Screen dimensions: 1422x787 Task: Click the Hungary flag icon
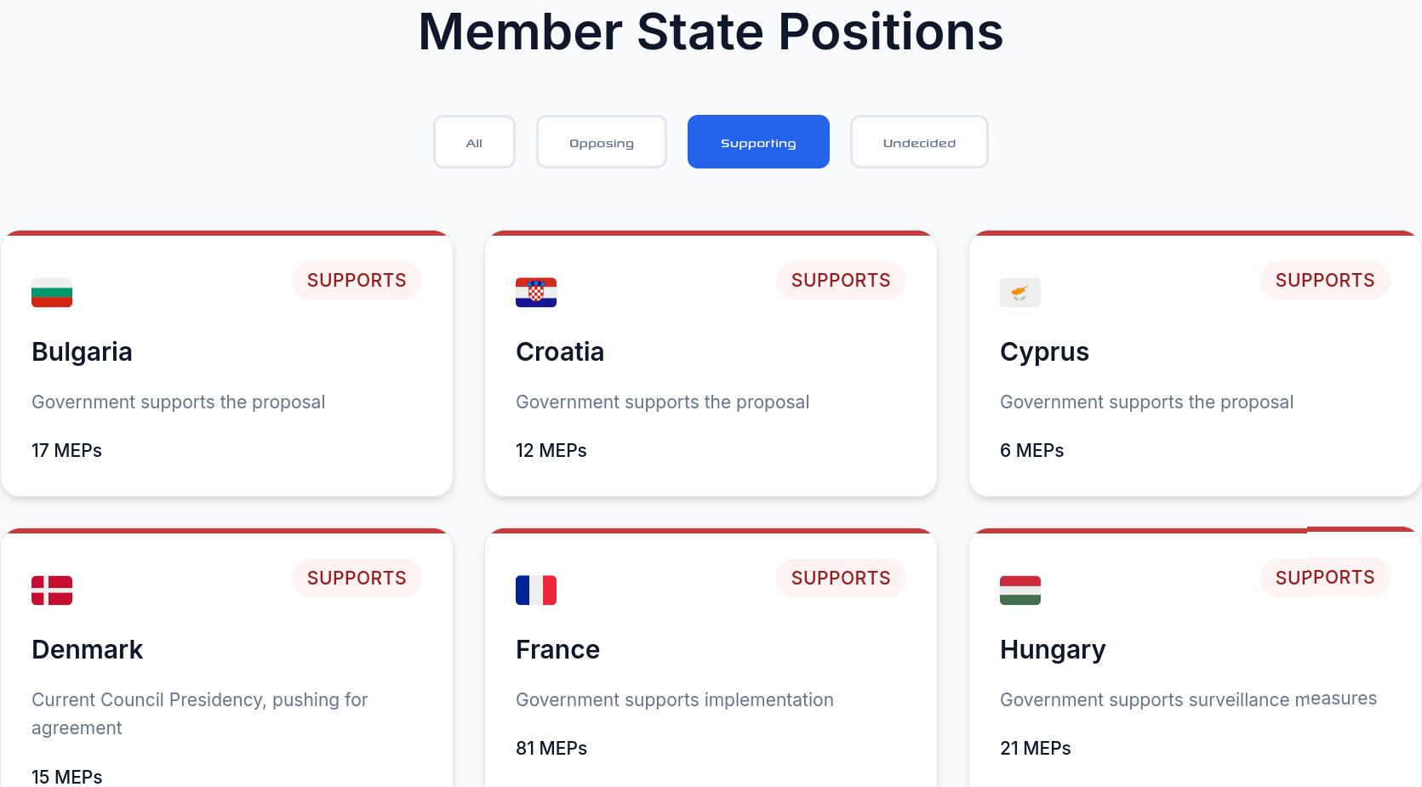tap(1020, 590)
